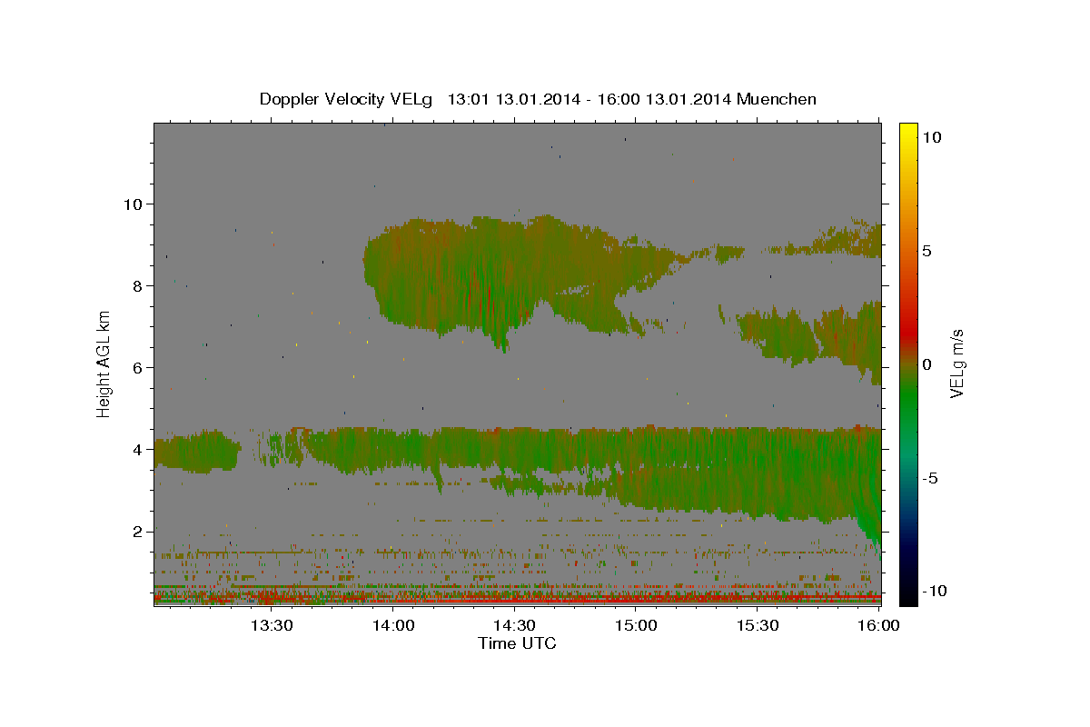This screenshot has width=1090, height=727.
Task: Click the red ground clutter band at the bottom
Action: point(518,600)
